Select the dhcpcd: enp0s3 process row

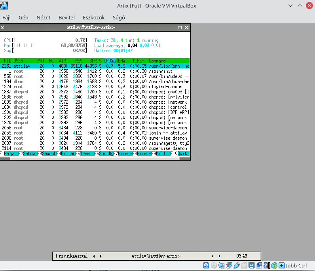click(x=95, y=92)
